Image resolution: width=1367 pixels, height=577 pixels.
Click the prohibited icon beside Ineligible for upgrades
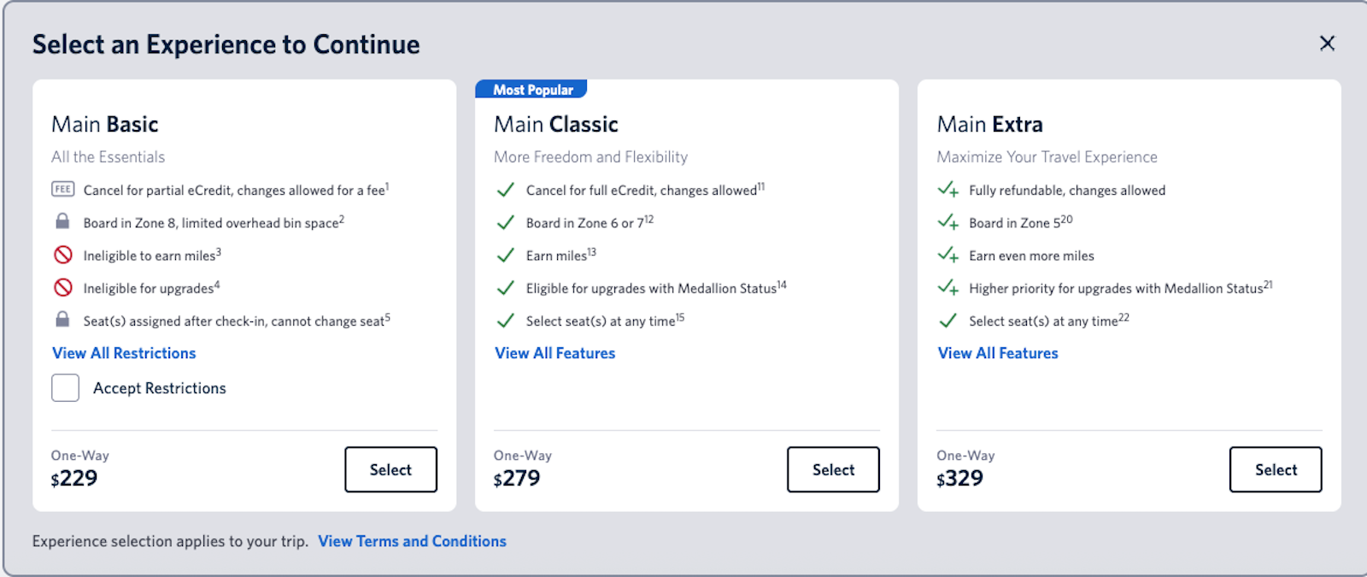[62, 288]
